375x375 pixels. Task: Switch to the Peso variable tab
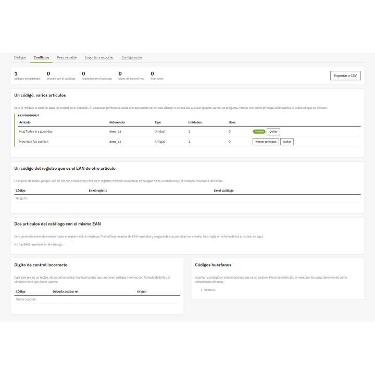click(67, 57)
